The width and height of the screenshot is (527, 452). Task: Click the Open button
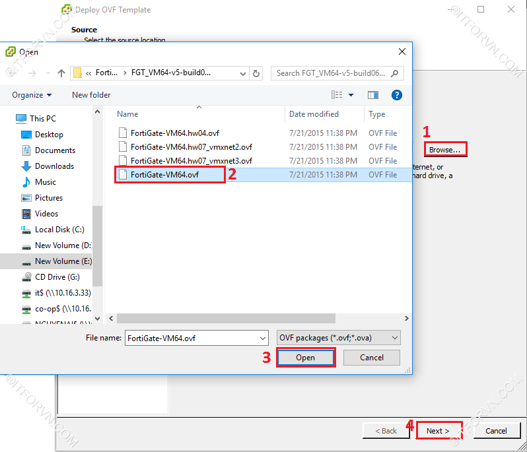click(305, 358)
